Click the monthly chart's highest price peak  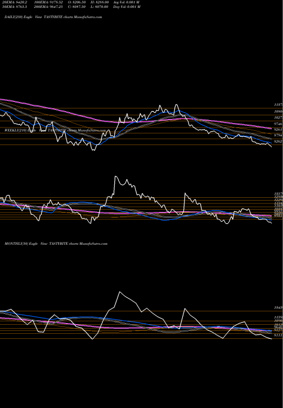pyautogui.click(x=119, y=292)
